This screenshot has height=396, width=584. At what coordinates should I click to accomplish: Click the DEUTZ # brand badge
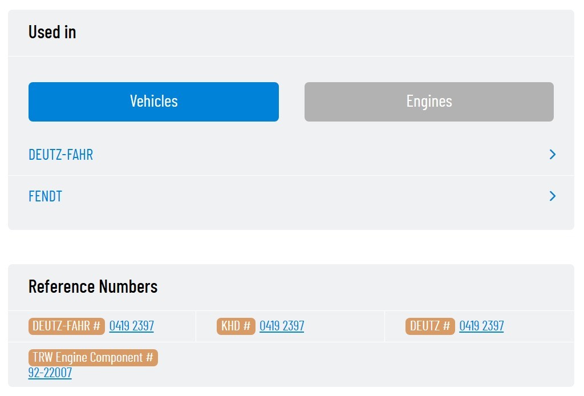point(430,326)
